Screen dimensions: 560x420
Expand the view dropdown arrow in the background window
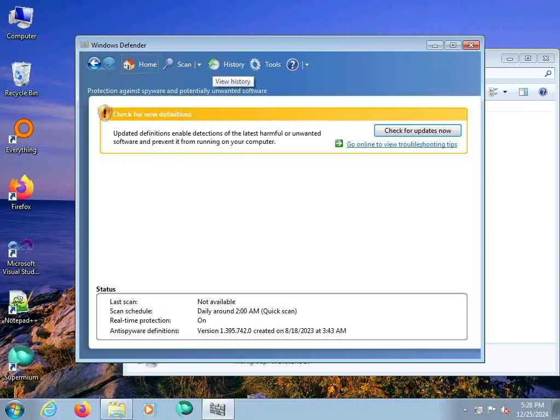click(x=505, y=92)
